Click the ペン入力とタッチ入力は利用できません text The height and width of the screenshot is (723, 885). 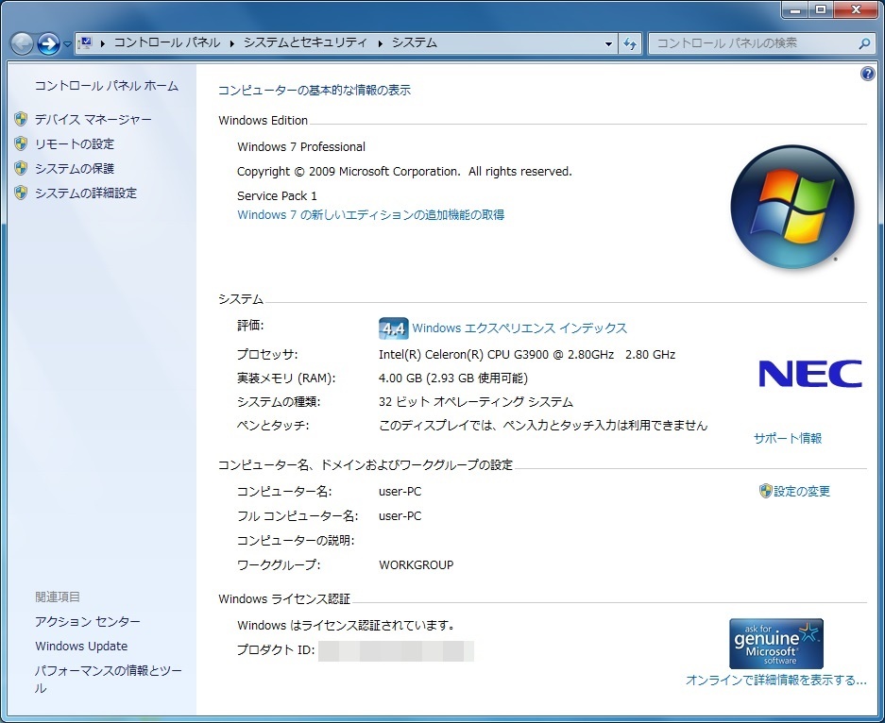605,426
